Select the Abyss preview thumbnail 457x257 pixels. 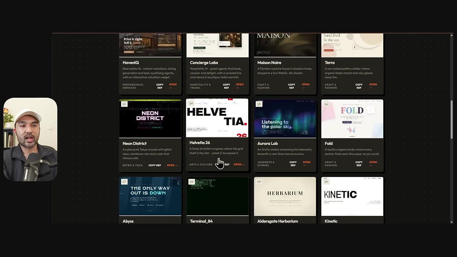pyautogui.click(x=150, y=196)
